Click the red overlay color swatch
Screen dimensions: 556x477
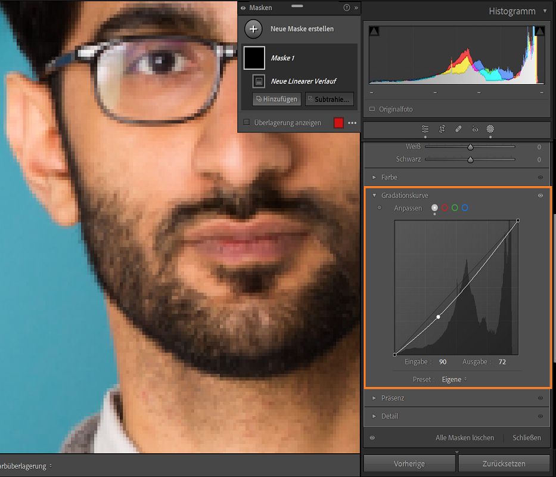[x=338, y=123]
